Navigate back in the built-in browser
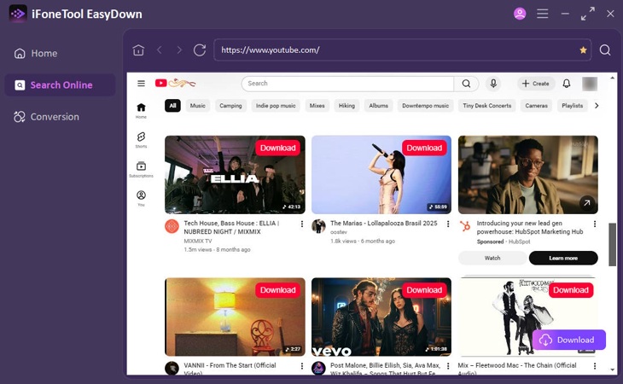This screenshot has height=384, width=623. 160,50
